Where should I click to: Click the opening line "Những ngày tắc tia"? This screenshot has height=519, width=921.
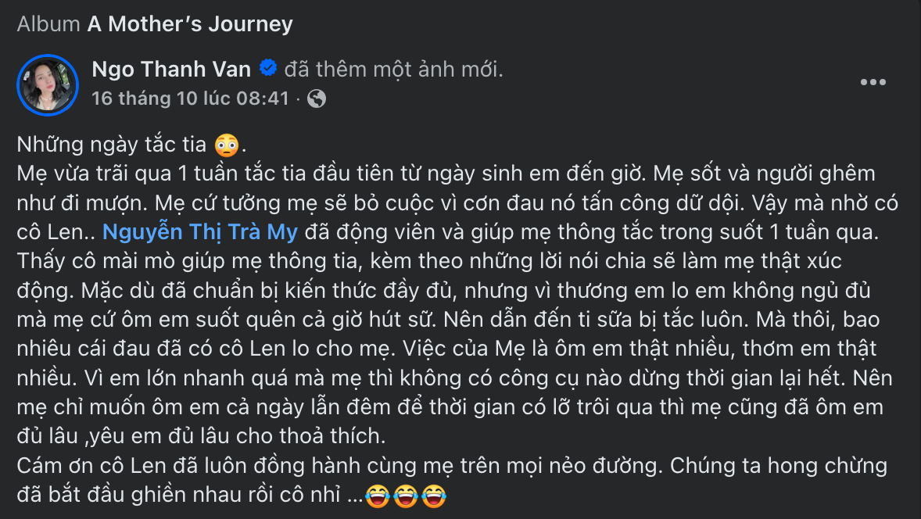coord(113,145)
